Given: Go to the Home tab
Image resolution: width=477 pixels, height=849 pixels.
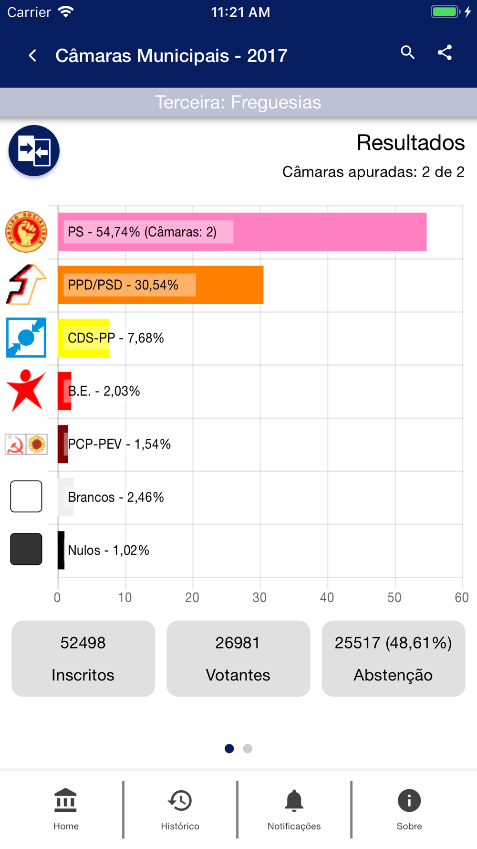Looking at the screenshot, I should [x=66, y=809].
